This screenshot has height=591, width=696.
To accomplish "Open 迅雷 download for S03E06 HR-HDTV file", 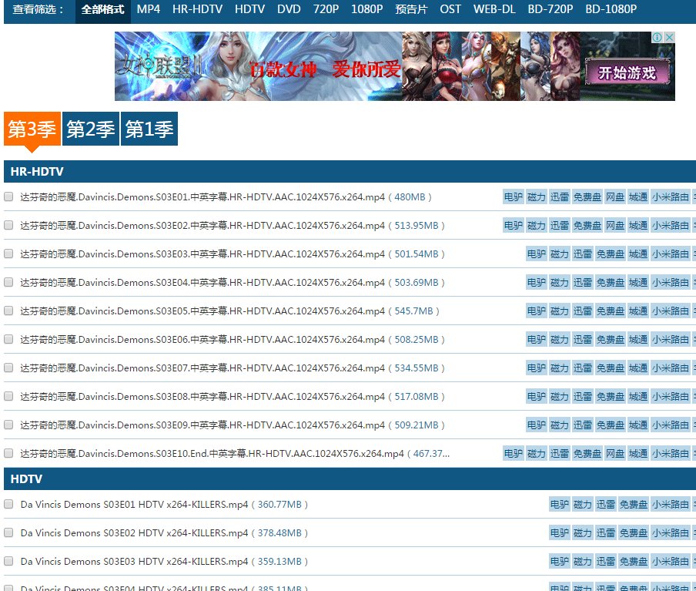I will coord(583,340).
